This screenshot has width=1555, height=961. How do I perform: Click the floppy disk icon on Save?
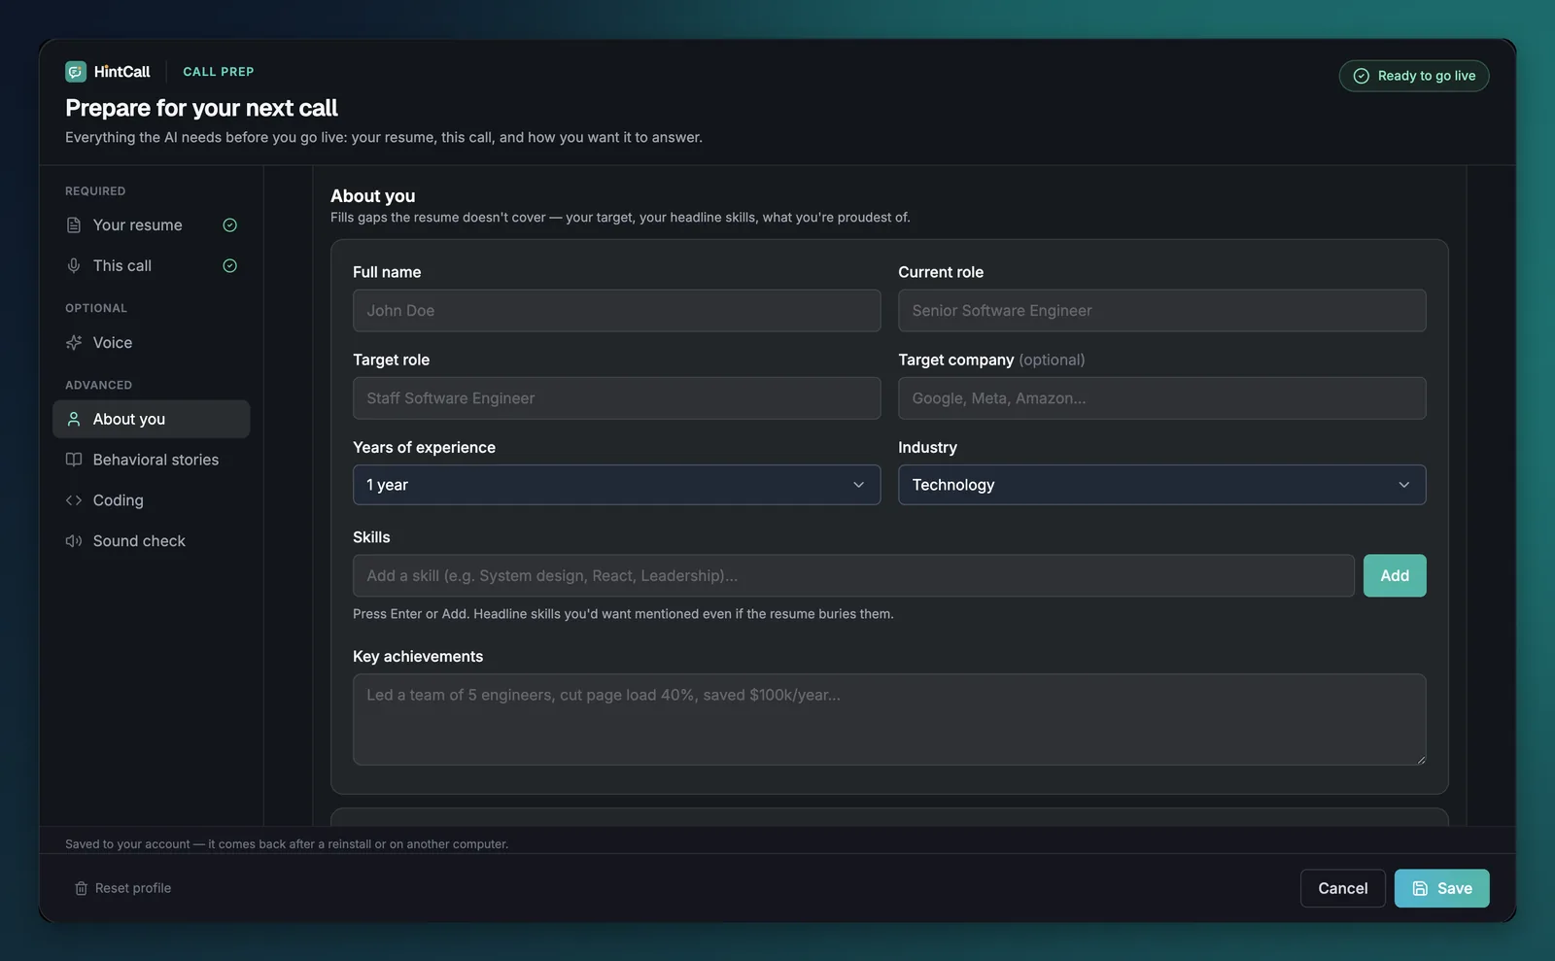click(1420, 889)
